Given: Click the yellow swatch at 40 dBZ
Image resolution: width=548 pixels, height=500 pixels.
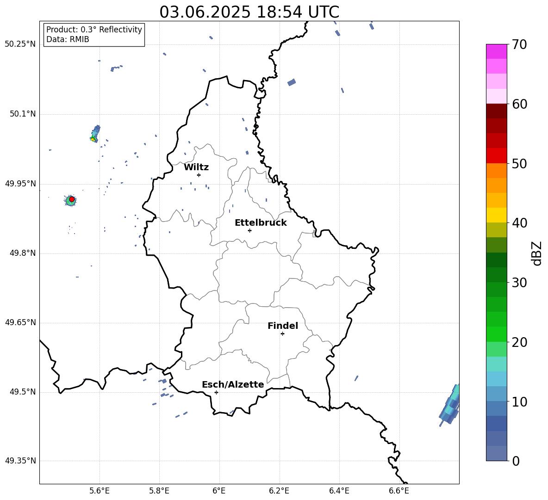Looking at the screenshot, I should (496, 215).
